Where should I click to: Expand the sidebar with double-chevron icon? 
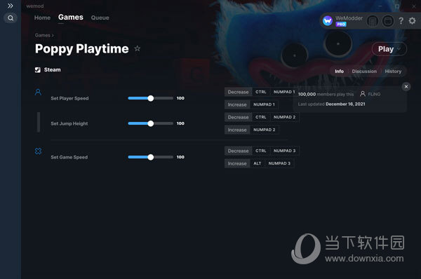tap(11, 6)
